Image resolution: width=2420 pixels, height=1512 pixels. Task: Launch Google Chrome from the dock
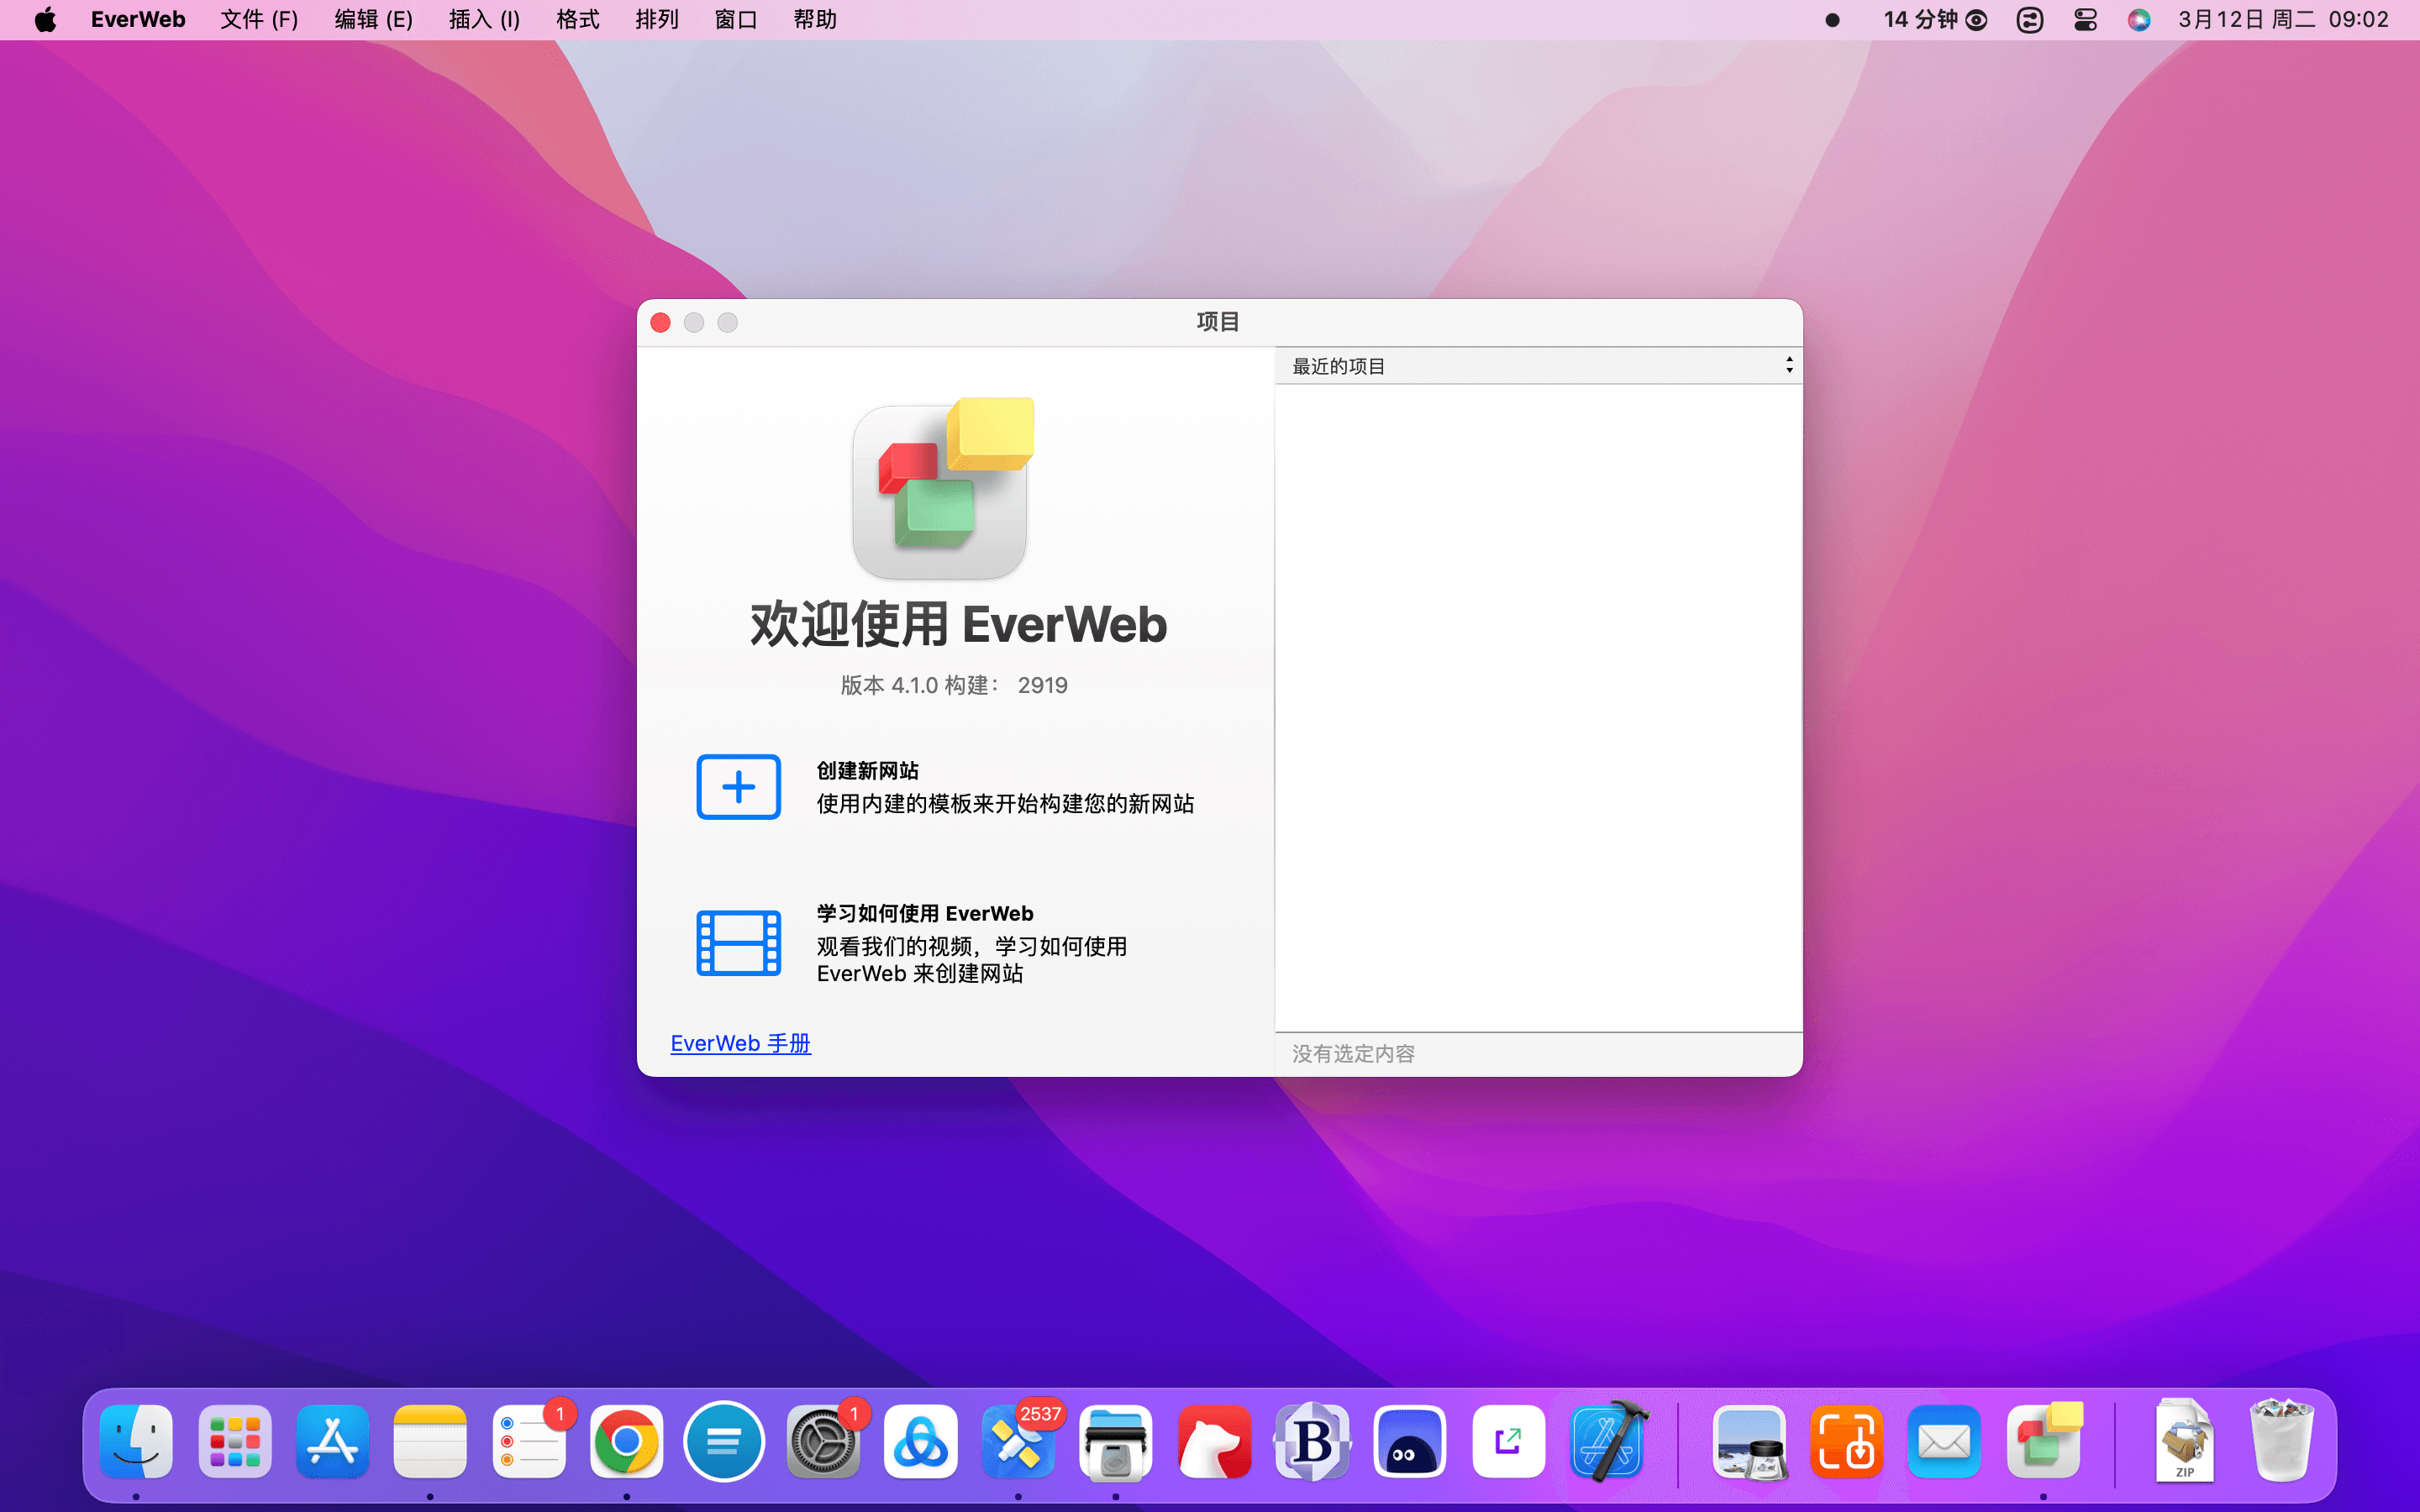click(x=626, y=1441)
